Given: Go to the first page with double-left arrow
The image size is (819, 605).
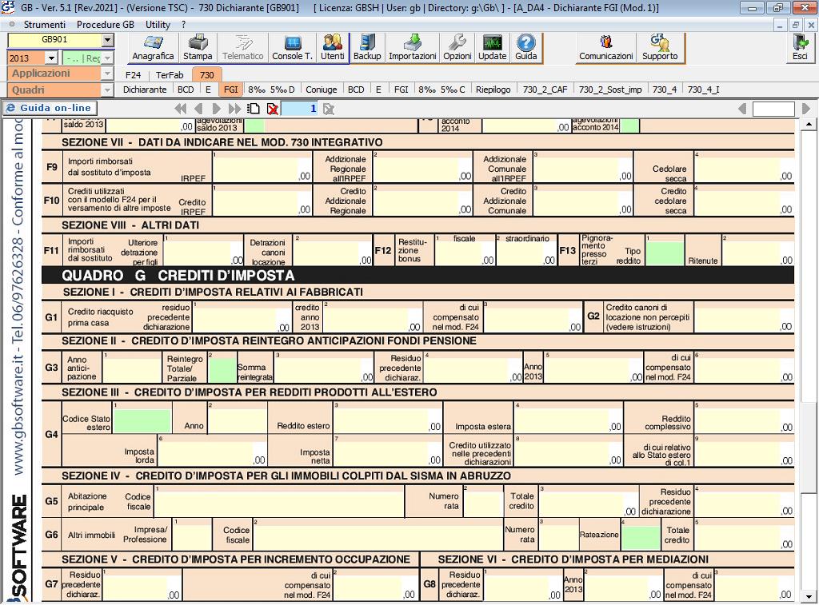Looking at the screenshot, I should pyautogui.click(x=181, y=109).
